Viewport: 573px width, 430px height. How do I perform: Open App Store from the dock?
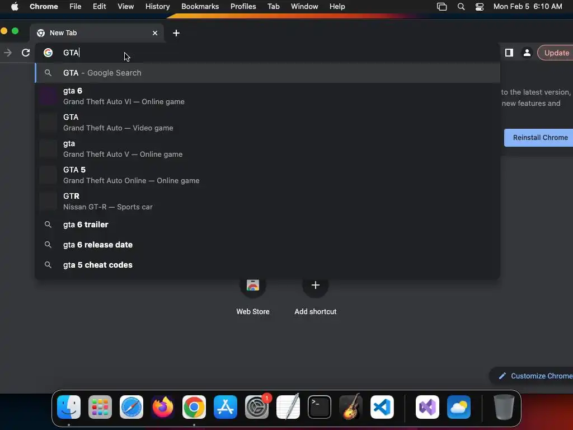[x=226, y=407]
